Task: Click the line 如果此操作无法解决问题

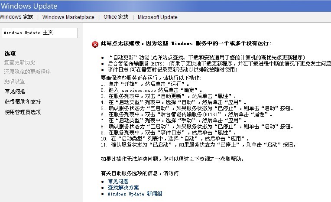Action: (x=172, y=159)
